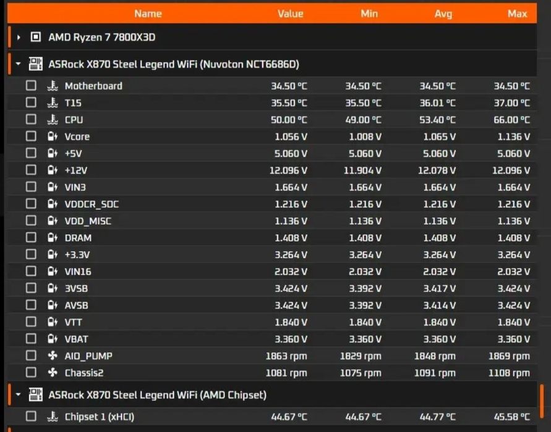Click the temperature icon in the Motherboard row
The image size is (551, 432).
(53, 86)
